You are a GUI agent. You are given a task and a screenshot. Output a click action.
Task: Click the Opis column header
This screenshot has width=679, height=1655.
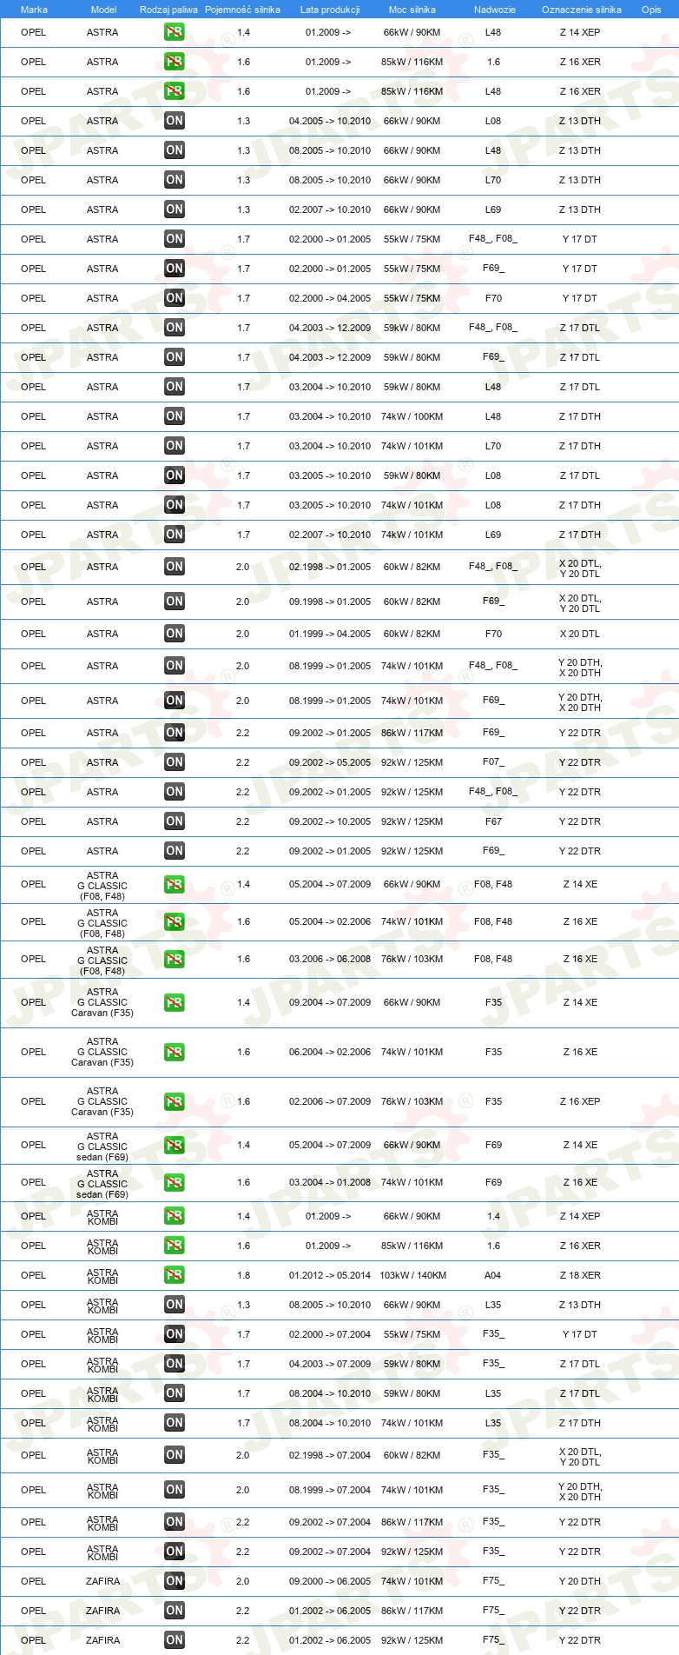(x=651, y=10)
